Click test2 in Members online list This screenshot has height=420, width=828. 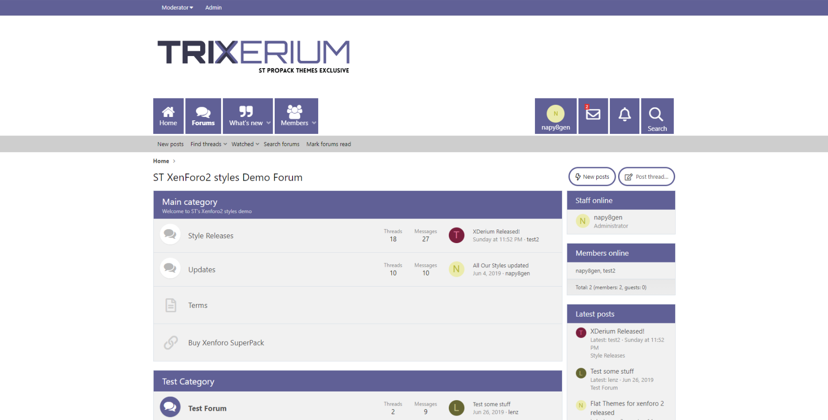pos(609,271)
